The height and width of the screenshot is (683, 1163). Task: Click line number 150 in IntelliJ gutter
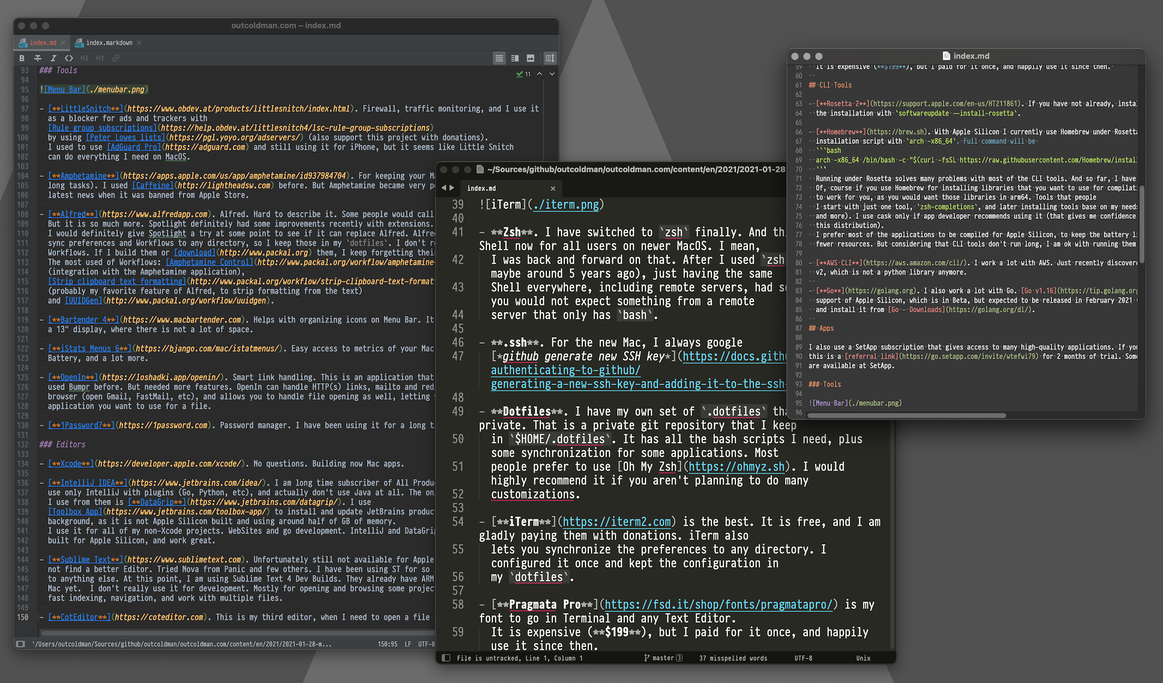click(x=23, y=617)
